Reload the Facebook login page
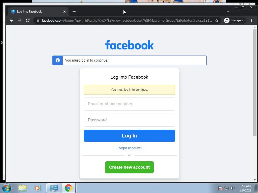The image size is (258, 193). pos(28,20)
